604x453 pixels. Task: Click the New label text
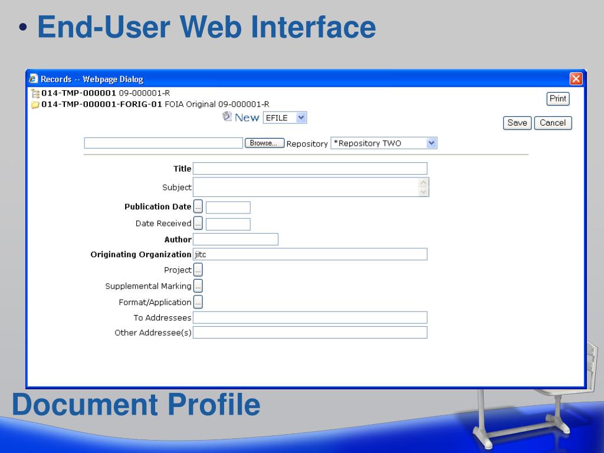(x=247, y=118)
